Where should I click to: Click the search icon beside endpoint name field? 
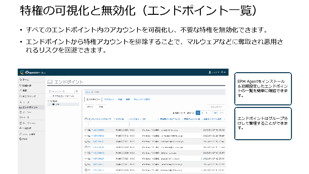(x=76, y=91)
